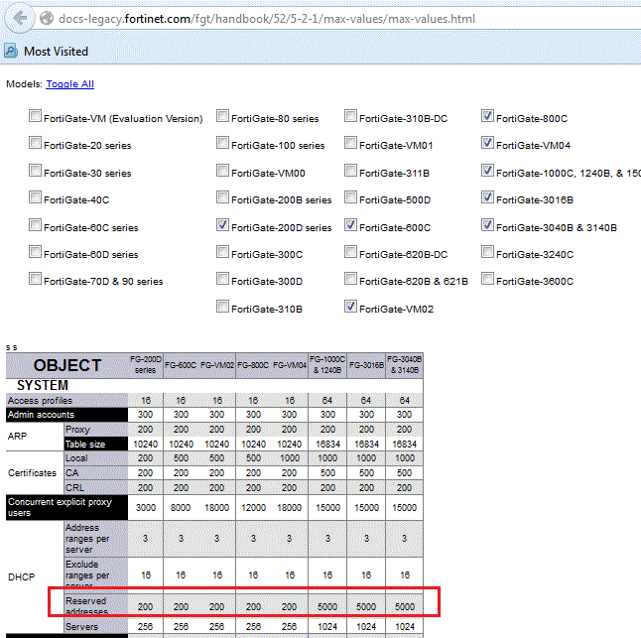Viewport: 641px width, 638px height.
Task: Click the OBJECT table header
Action: [67, 365]
